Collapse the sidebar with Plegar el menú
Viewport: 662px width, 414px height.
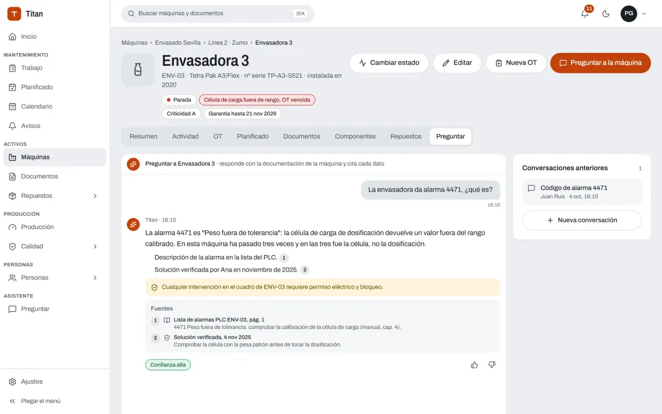coord(55,401)
